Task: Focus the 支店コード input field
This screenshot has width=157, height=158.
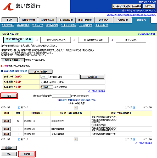Action: [44, 77]
